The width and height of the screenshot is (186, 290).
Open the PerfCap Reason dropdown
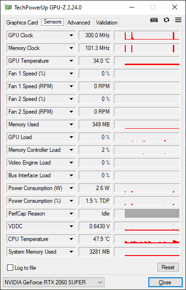[x=41, y=214]
